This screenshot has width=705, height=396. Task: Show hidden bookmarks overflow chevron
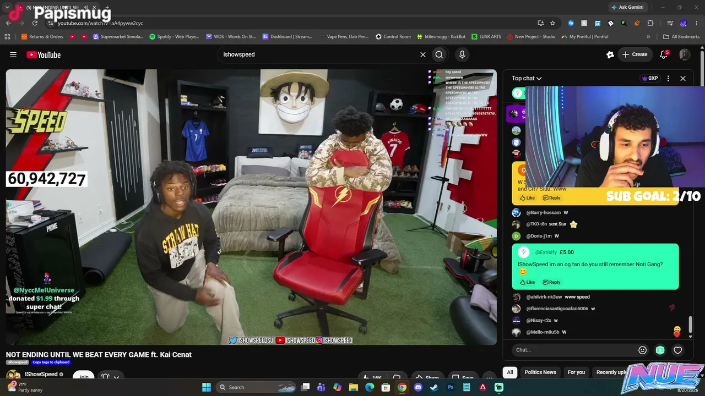tap(648, 37)
